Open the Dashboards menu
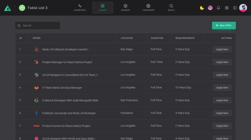This screenshot has width=251, height=140. pos(80,7)
